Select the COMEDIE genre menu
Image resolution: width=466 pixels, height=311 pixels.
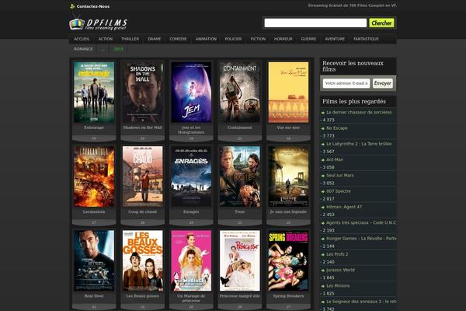coord(178,39)
